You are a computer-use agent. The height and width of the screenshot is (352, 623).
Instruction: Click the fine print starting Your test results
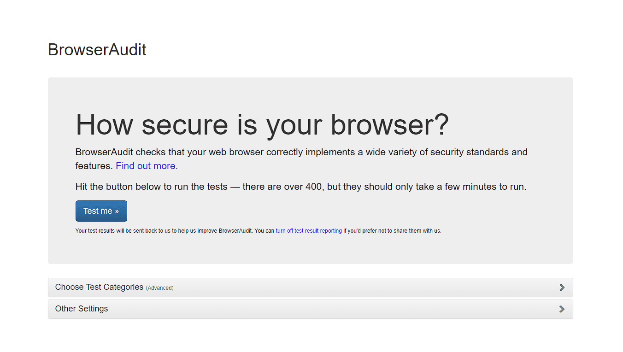(x=259, y=231)
